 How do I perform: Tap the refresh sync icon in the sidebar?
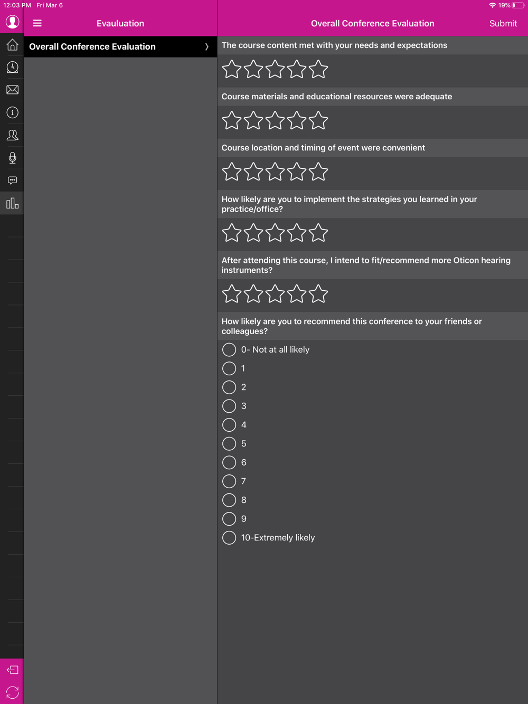click(12, 692)
